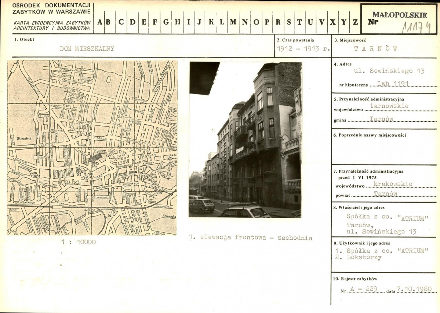Screen dimensions: 440x313
Task: Click the Strusina label on the map
Action: click(x=24, y=139)
